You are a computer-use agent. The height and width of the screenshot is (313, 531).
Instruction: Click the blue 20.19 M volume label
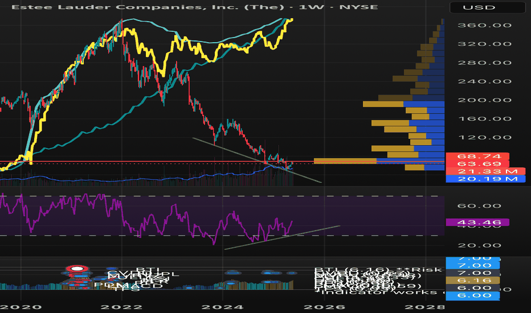click(485, 179)
